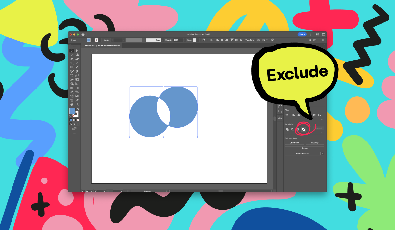The image size is (395, 230).
Task: Open the Stroke weight dropdown
Action: 123,40
